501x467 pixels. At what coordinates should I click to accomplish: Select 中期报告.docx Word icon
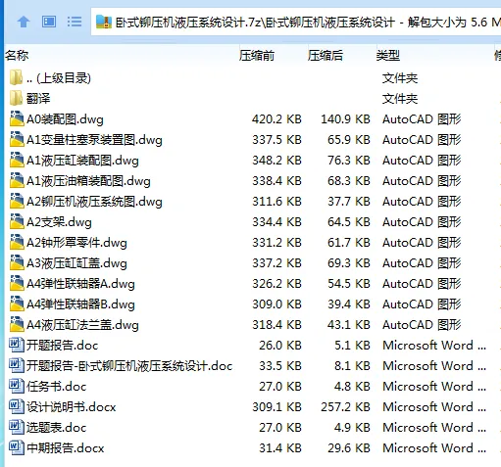pos(17,447)
